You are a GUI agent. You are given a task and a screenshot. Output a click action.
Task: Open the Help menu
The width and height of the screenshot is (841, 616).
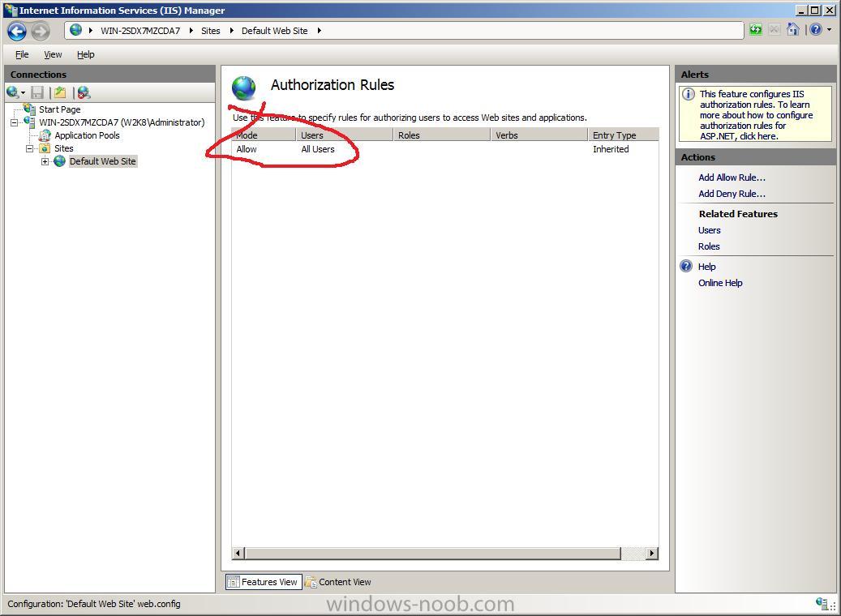click(x=85, y=54)
